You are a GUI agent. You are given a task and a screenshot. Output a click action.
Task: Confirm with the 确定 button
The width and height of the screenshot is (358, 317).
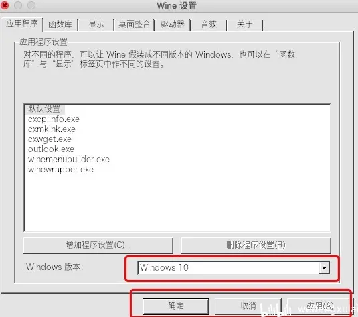pos(176,306)
